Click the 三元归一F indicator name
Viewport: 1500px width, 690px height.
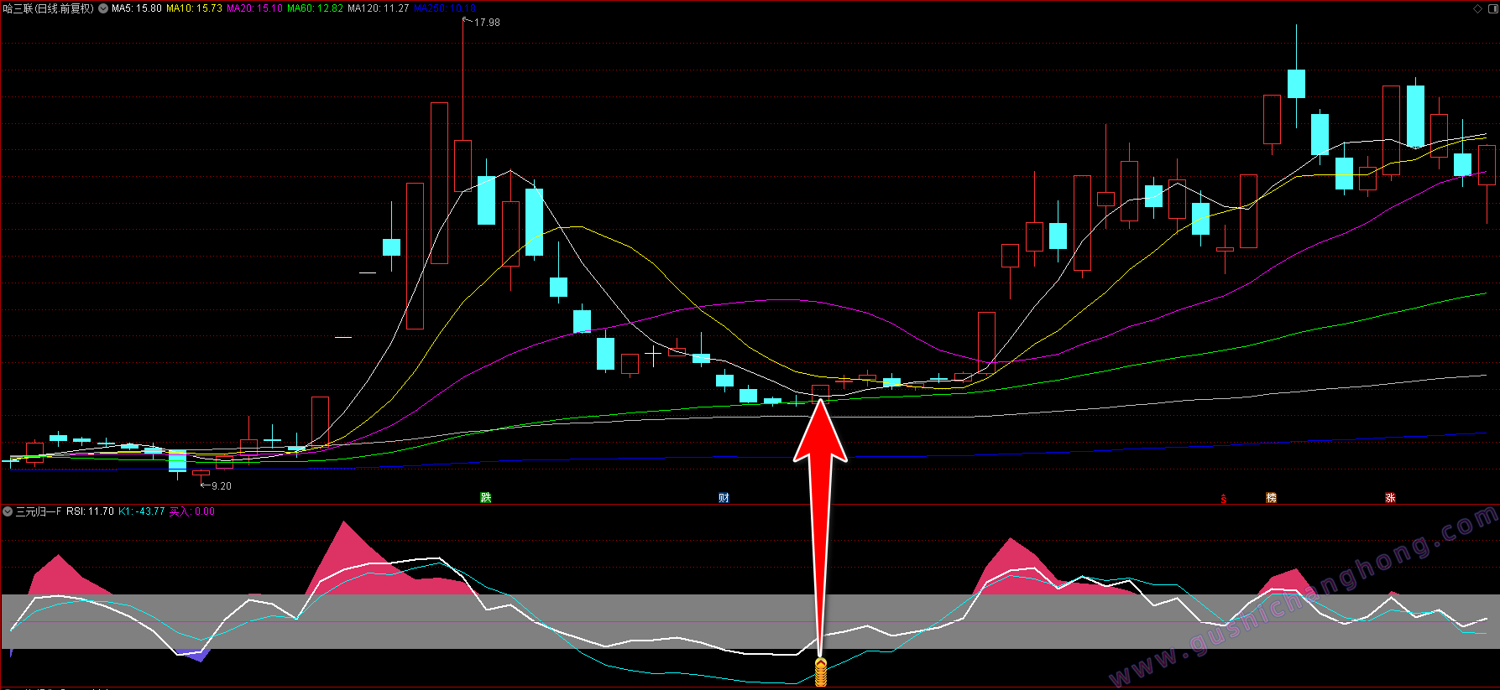(39, 511)
